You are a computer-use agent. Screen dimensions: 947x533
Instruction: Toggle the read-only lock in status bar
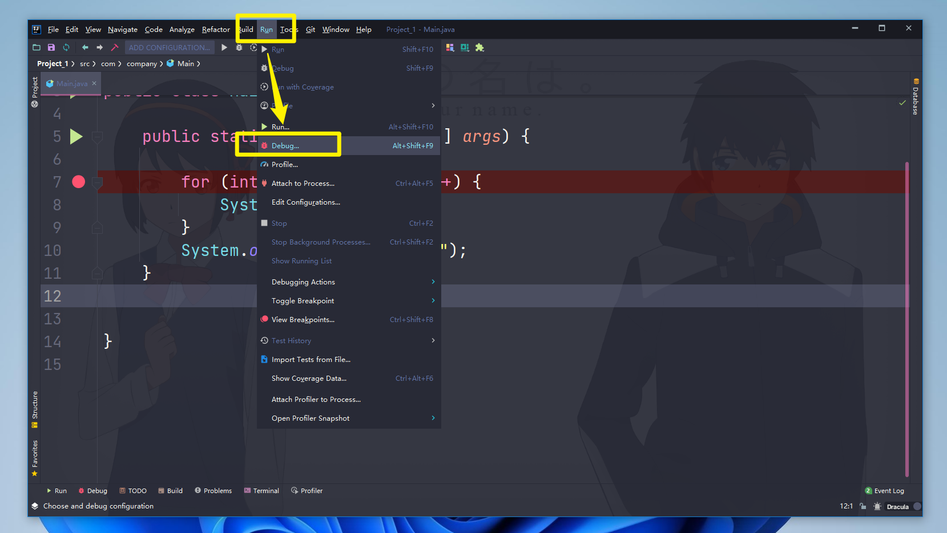tap(863, 506)
